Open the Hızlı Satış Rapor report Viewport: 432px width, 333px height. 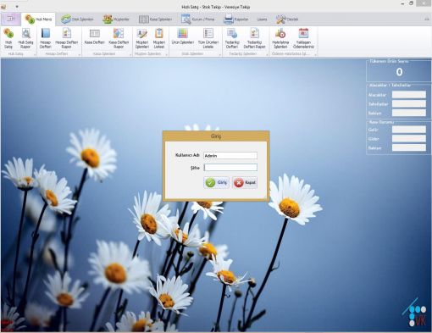click(25, 38)
